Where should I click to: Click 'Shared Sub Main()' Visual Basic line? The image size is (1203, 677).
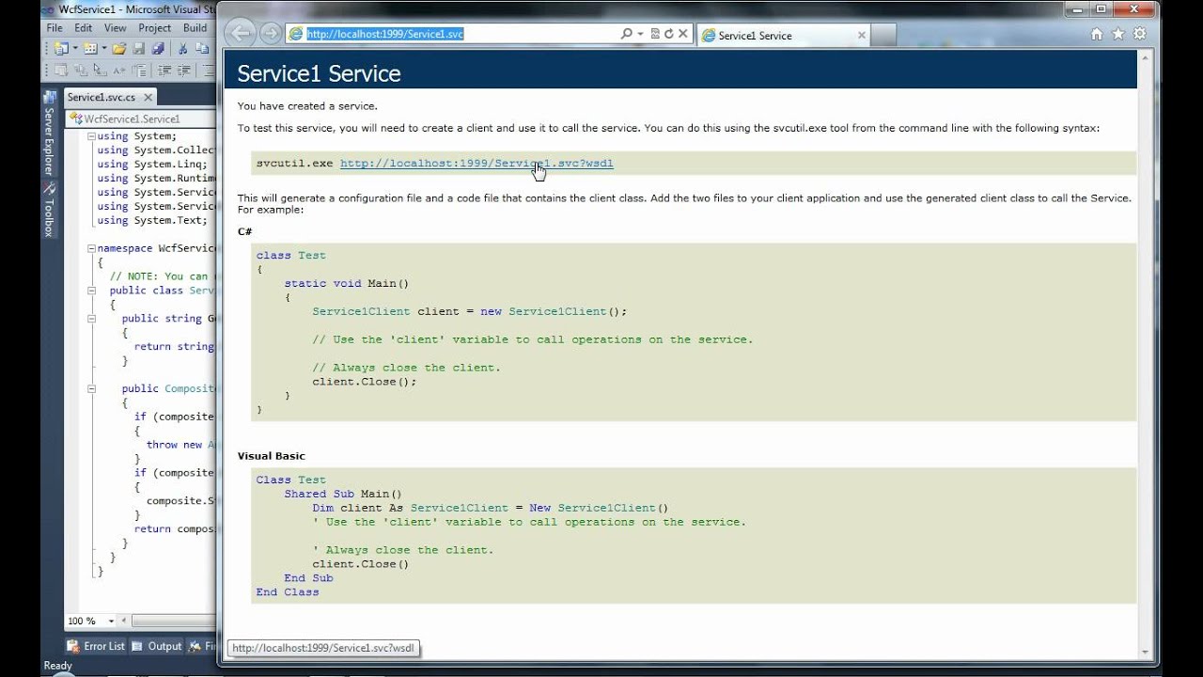click(343, 494)
